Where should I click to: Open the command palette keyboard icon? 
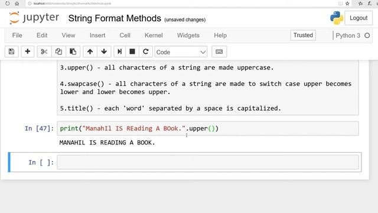pos(219,51)
